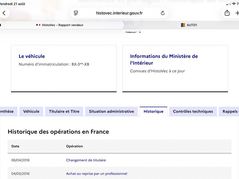Open the Contrôles techniques tab
The image size is (239, 179).
click(193, 111)
